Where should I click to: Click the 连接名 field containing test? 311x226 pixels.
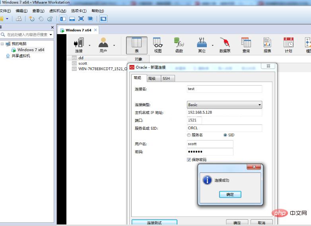point(225,89)
